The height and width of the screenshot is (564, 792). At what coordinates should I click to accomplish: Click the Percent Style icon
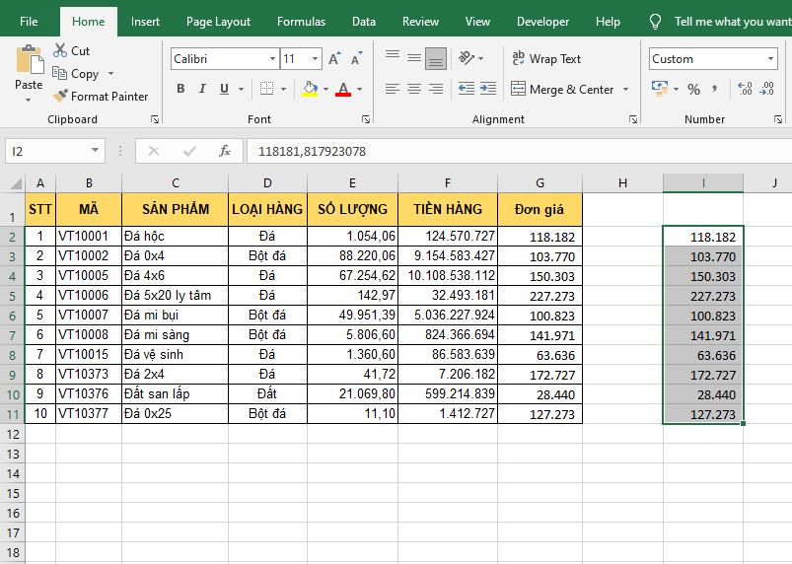click(x=693, y=90)
